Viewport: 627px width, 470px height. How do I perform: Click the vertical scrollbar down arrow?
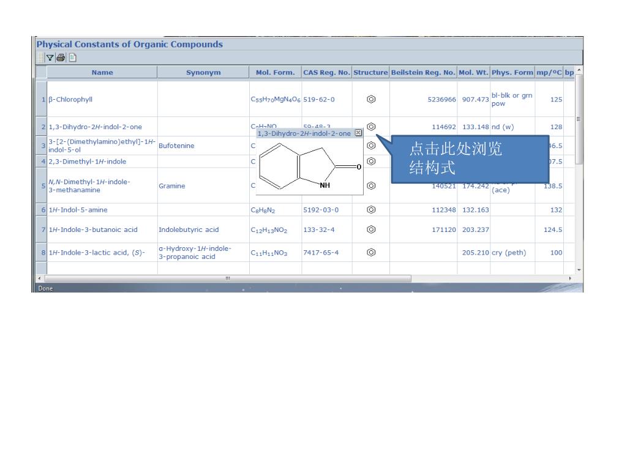click(579, 270)
